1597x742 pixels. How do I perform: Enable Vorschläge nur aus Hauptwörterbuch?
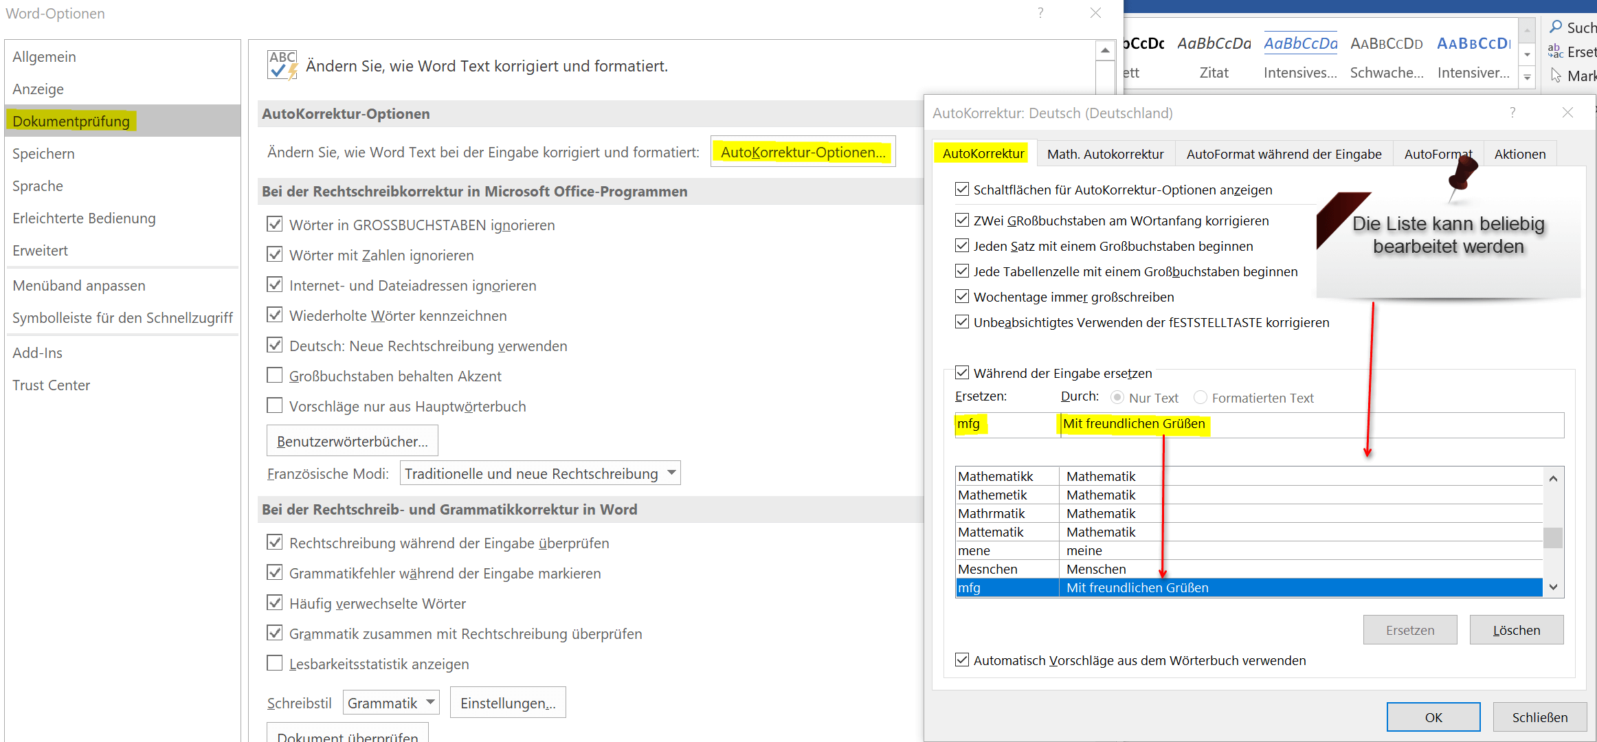click(274, 405)
